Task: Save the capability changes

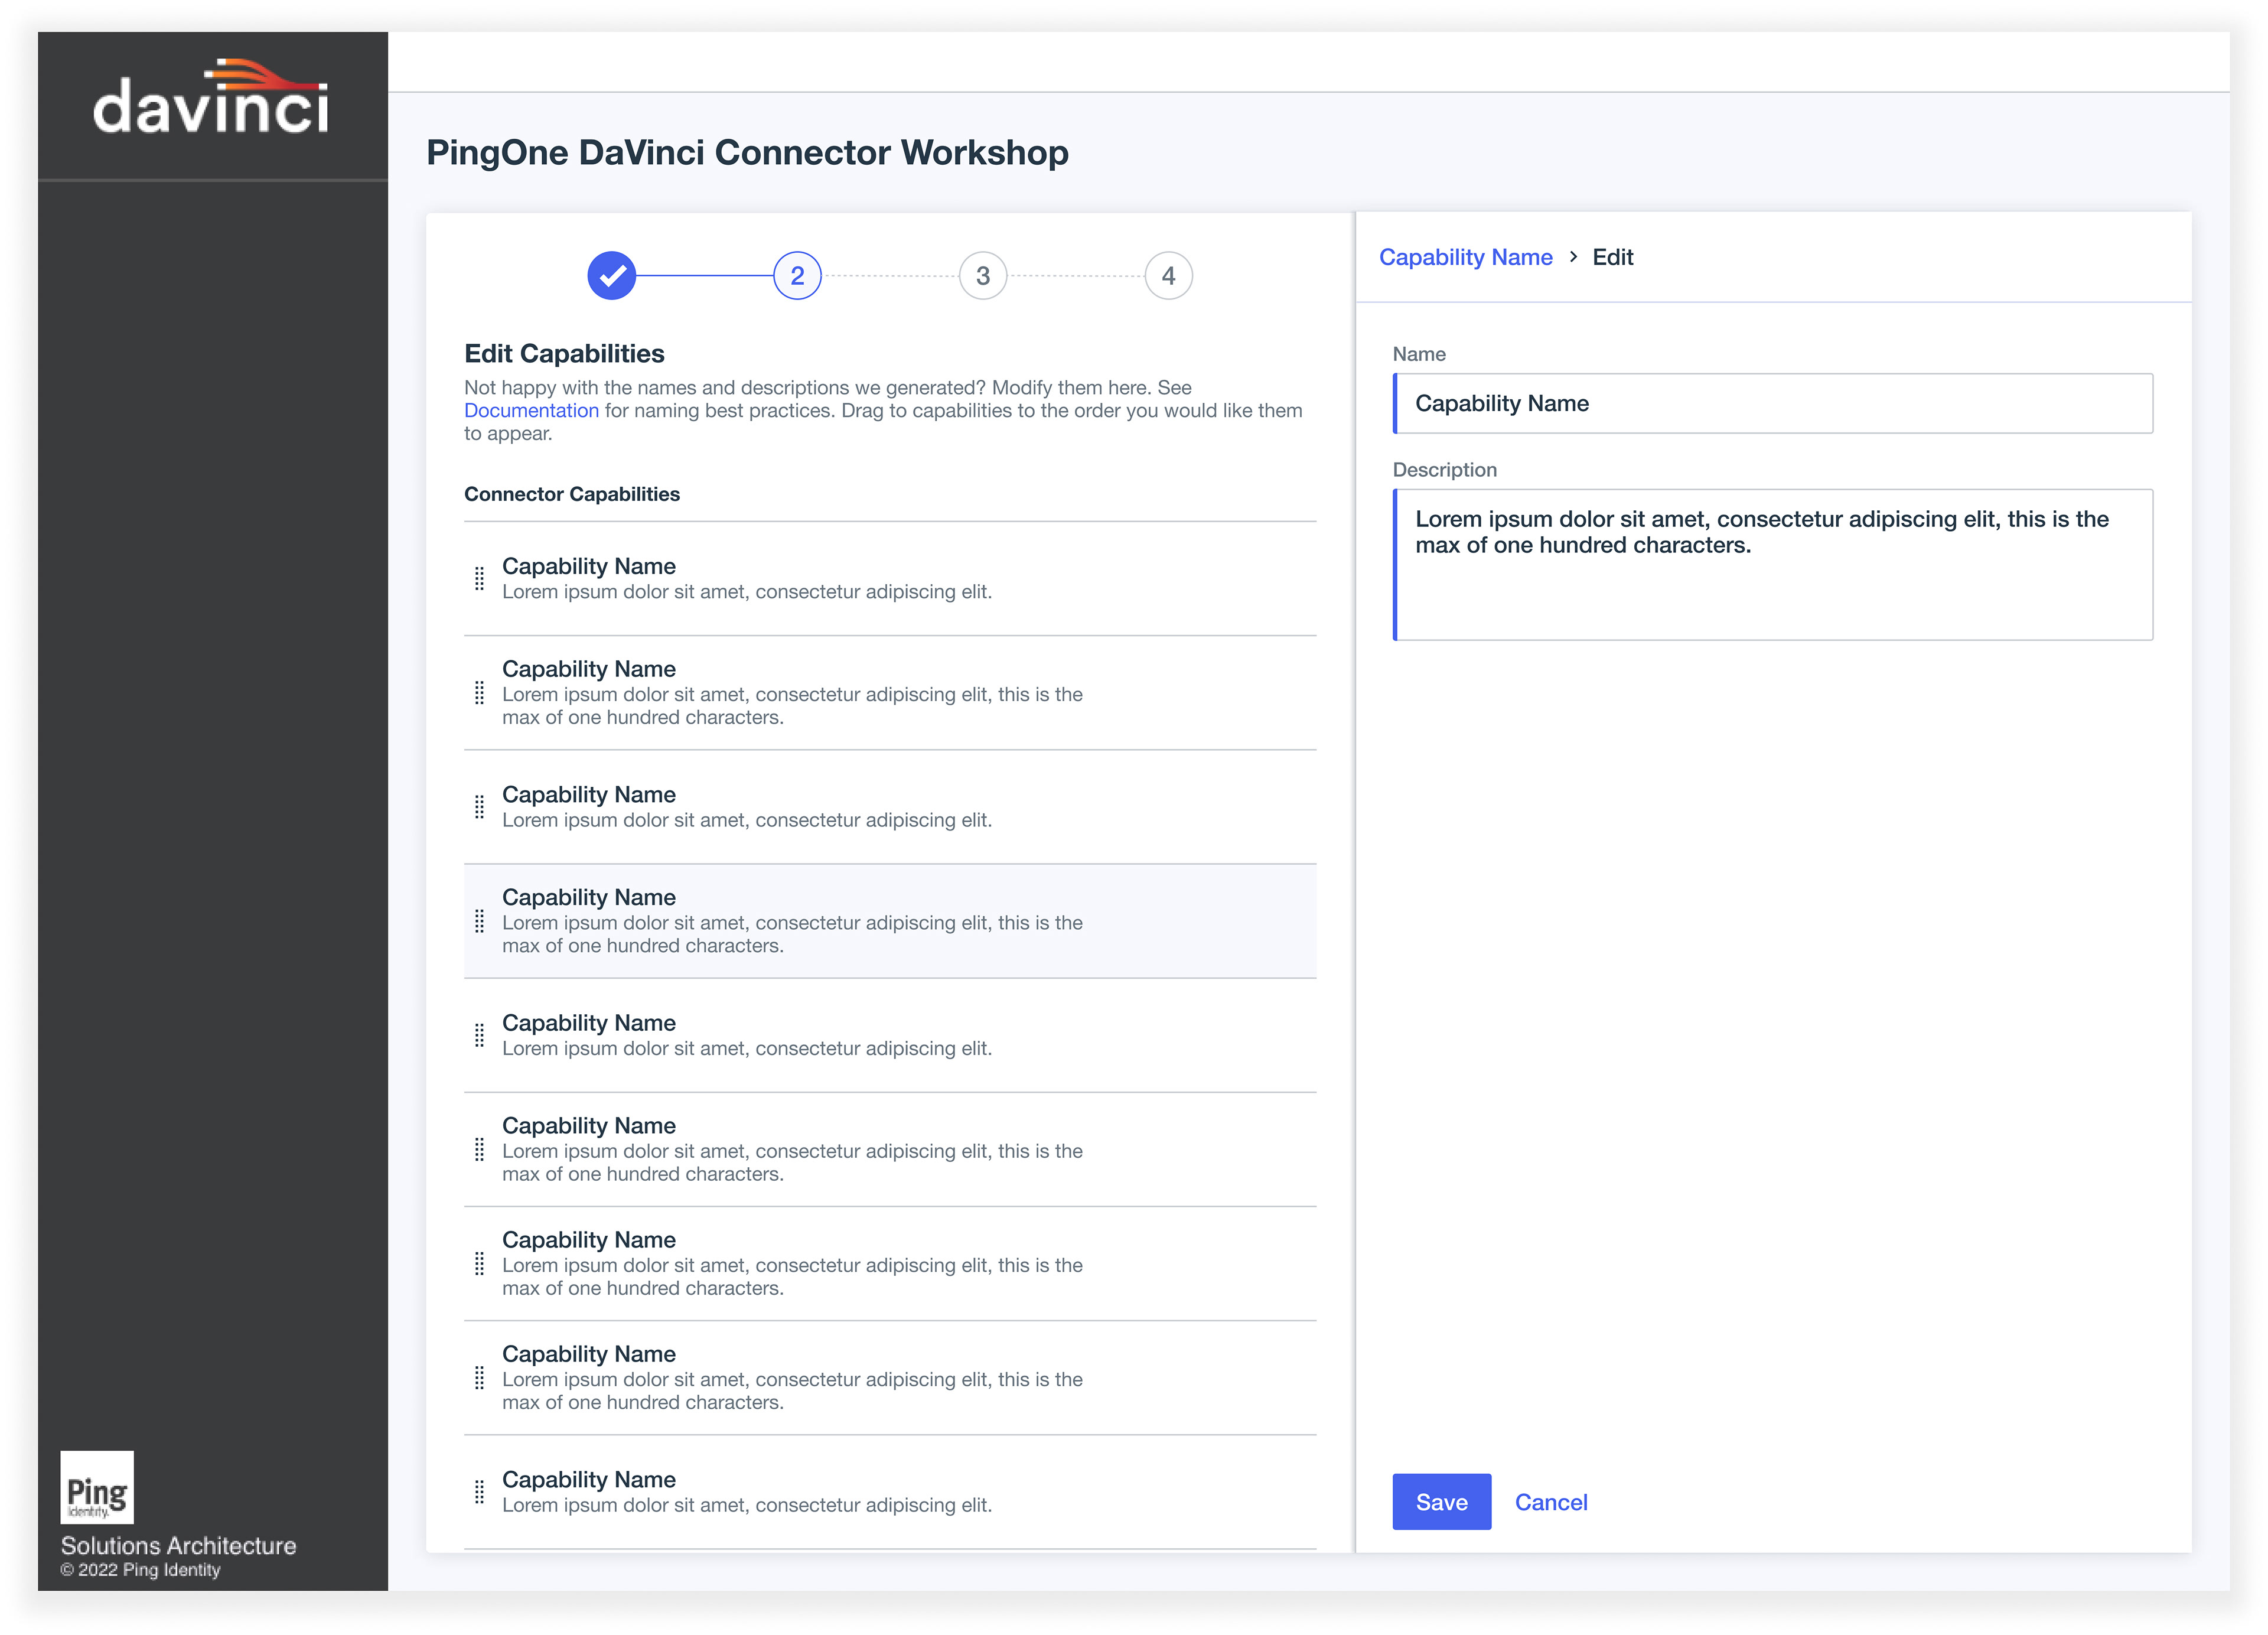Action: 1441,1501
